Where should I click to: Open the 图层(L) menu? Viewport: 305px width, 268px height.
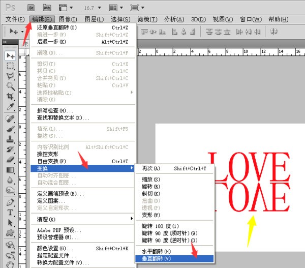point(94,19)
